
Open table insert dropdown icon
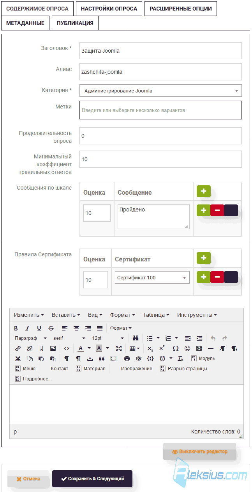135,348
